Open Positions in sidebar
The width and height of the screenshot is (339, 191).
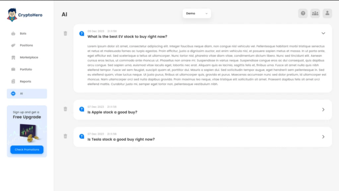[x=27, y=45]
